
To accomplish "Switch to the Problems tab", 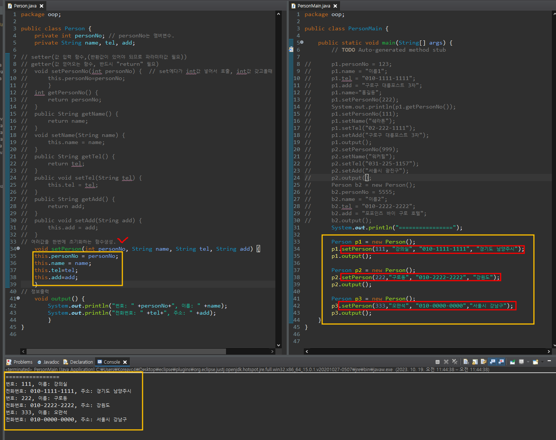I will (x=19, y=362).
